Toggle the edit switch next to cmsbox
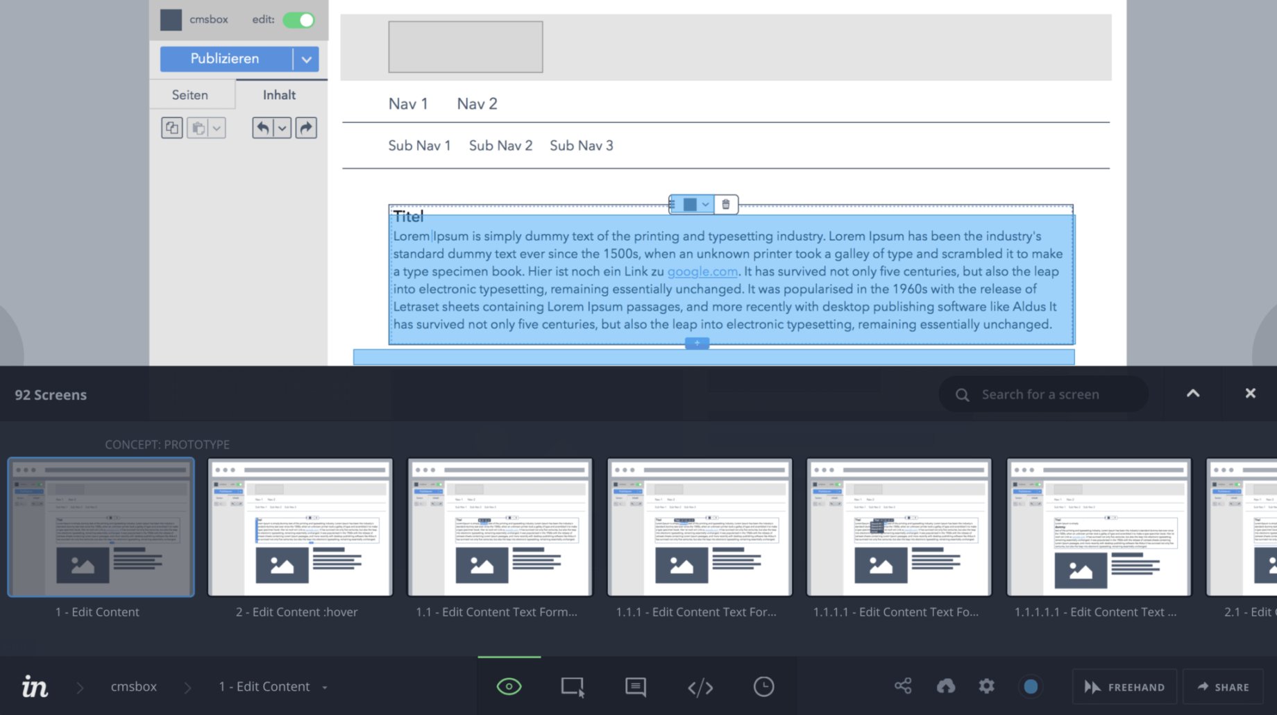Image resolution: width=1277 pixels, height=715 pixels. (x=300, y=20)
